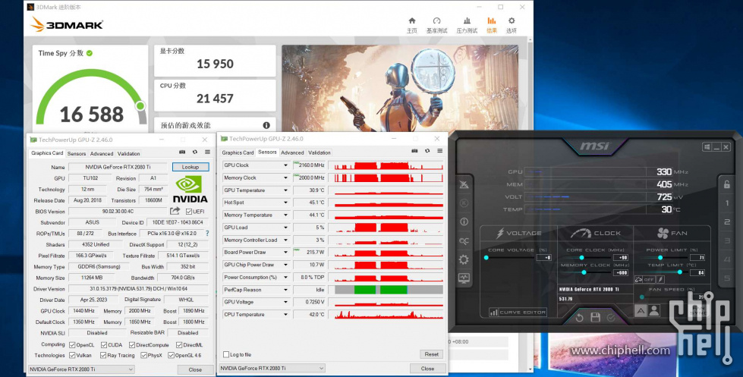
Task: Switch to Advanced tab in right GPU-Z window
Action: pos(292,152)
